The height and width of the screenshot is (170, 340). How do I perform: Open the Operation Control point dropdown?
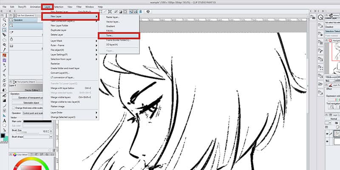(x=33, y=113)
